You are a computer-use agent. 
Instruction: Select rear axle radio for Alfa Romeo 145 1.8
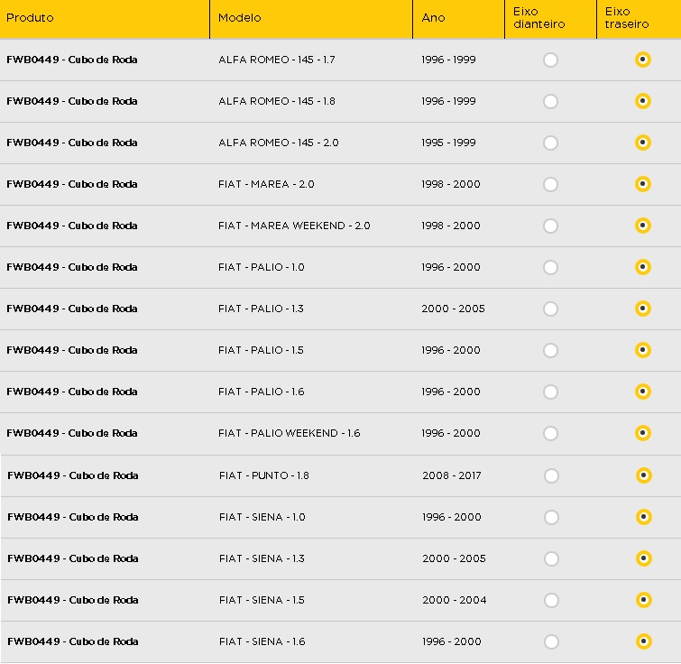[x=643, y=101]
